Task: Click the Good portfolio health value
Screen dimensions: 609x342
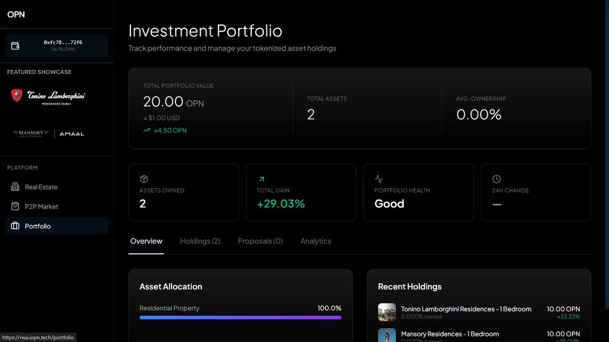Action: click(389, 204)
